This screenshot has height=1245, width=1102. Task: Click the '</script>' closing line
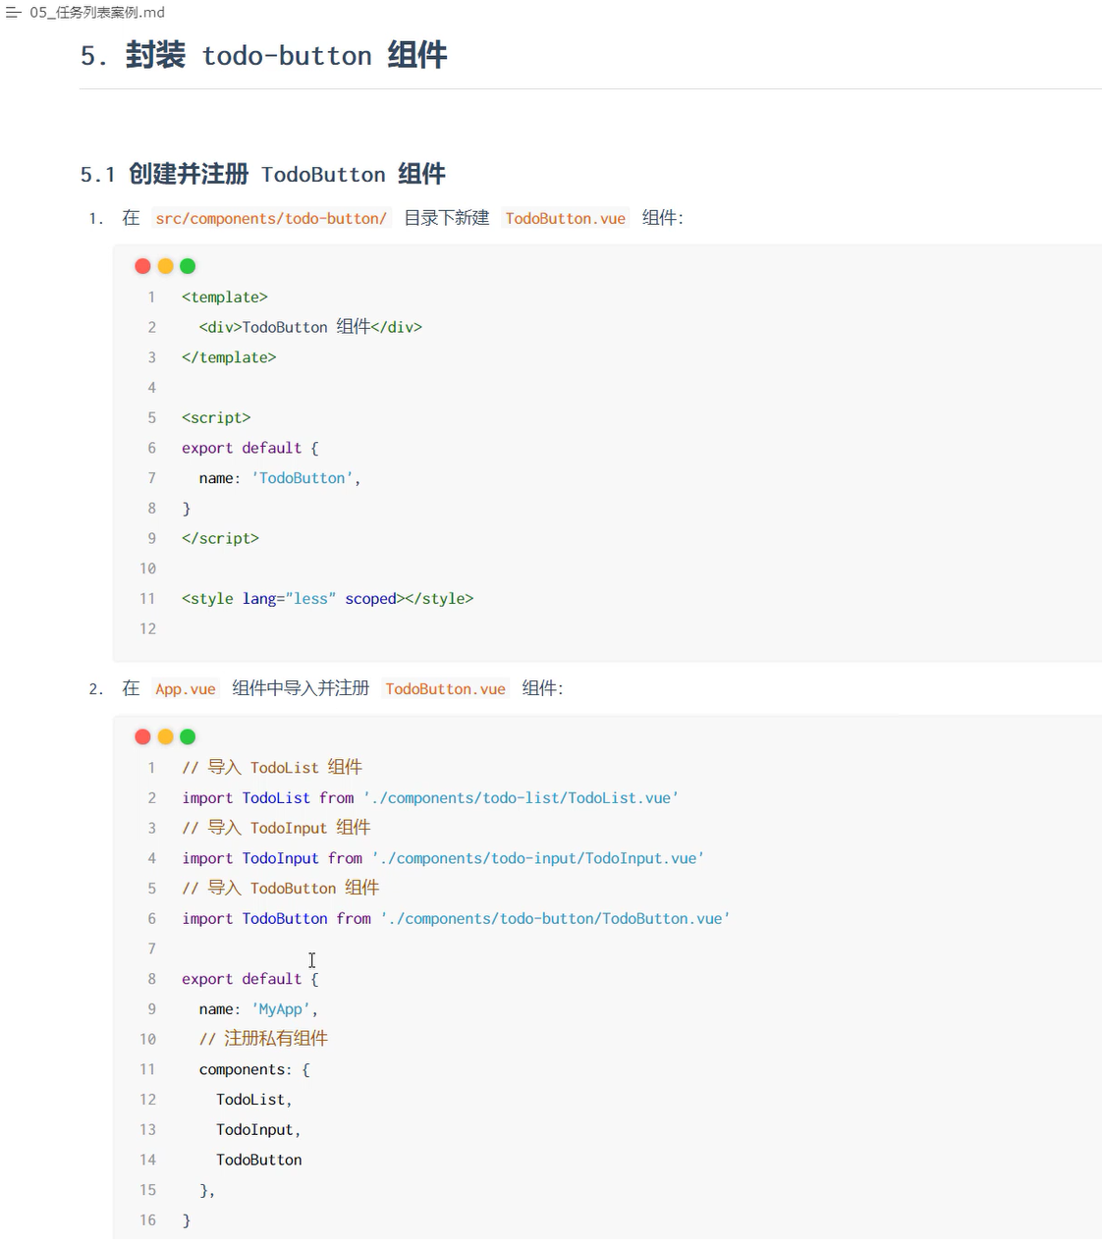220,538
